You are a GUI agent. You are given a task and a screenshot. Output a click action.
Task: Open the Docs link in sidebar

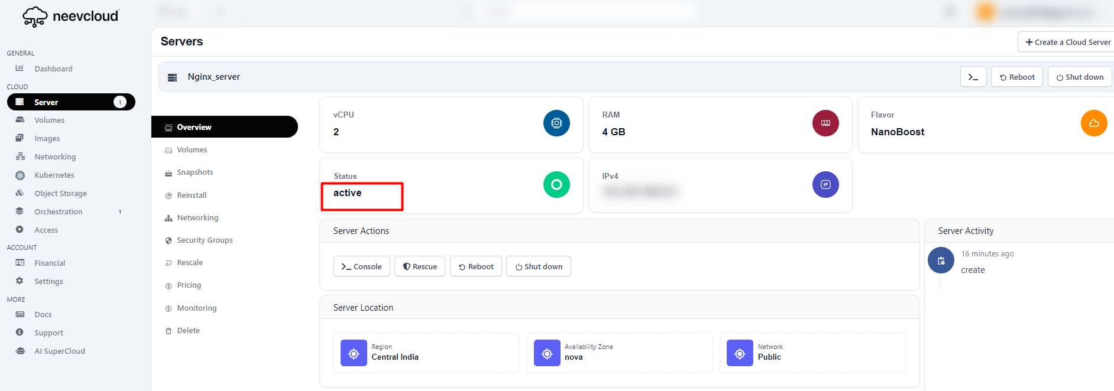(43, 315)
